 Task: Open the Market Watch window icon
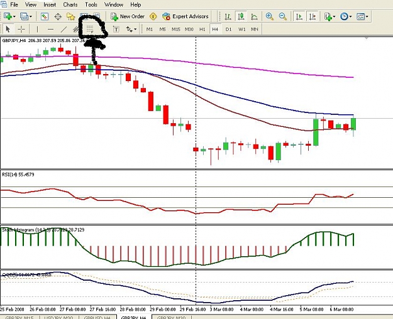pos(45,16)
